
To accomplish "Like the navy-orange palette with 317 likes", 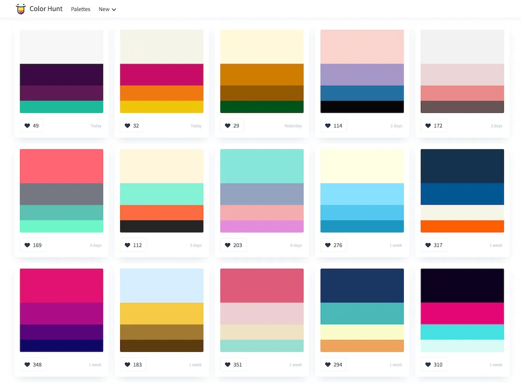I will point(428,245).
